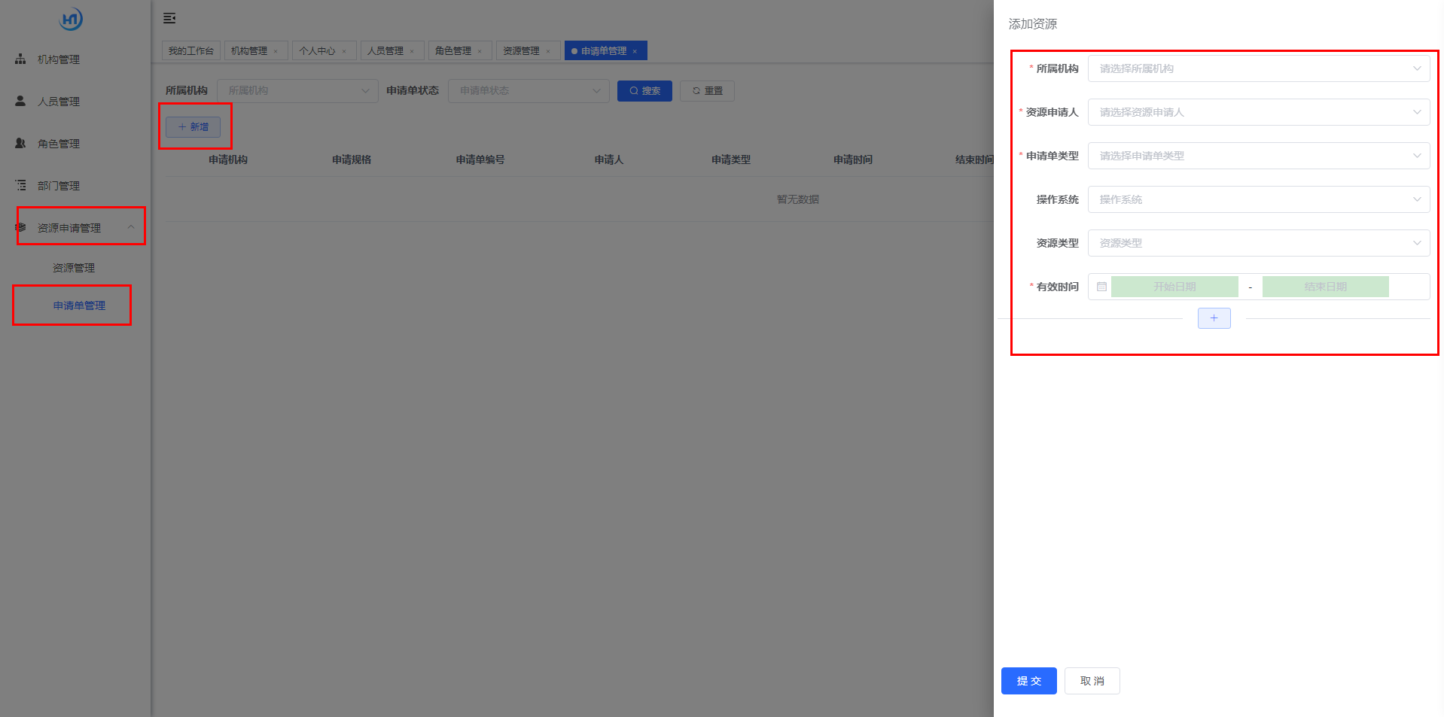Close the 人员管理 tab with its x
The image size is (1444, 717).
click(x=412, y=51)
